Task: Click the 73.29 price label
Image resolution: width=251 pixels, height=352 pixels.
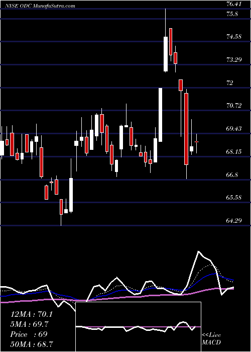Action: pos(234,59)
